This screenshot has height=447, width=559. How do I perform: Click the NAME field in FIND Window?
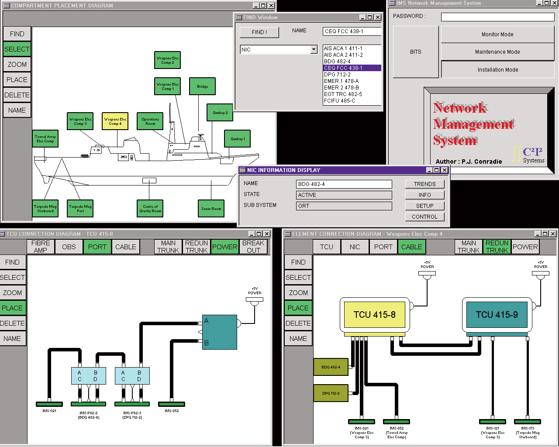point(352,31)
